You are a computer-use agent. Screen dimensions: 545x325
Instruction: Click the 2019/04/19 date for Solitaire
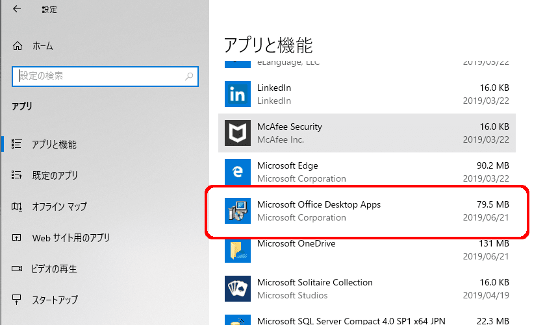[x=486, y=295]
